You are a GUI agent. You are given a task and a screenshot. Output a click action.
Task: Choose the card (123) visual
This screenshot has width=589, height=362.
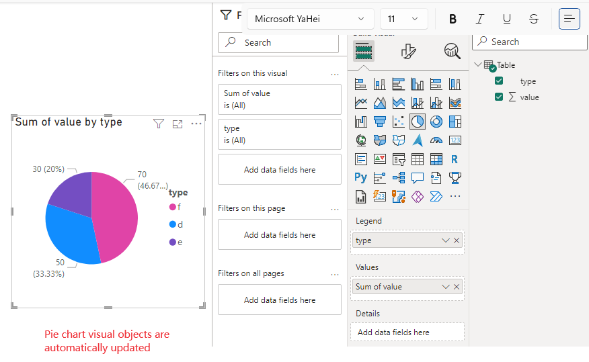(x=455, y=140)
